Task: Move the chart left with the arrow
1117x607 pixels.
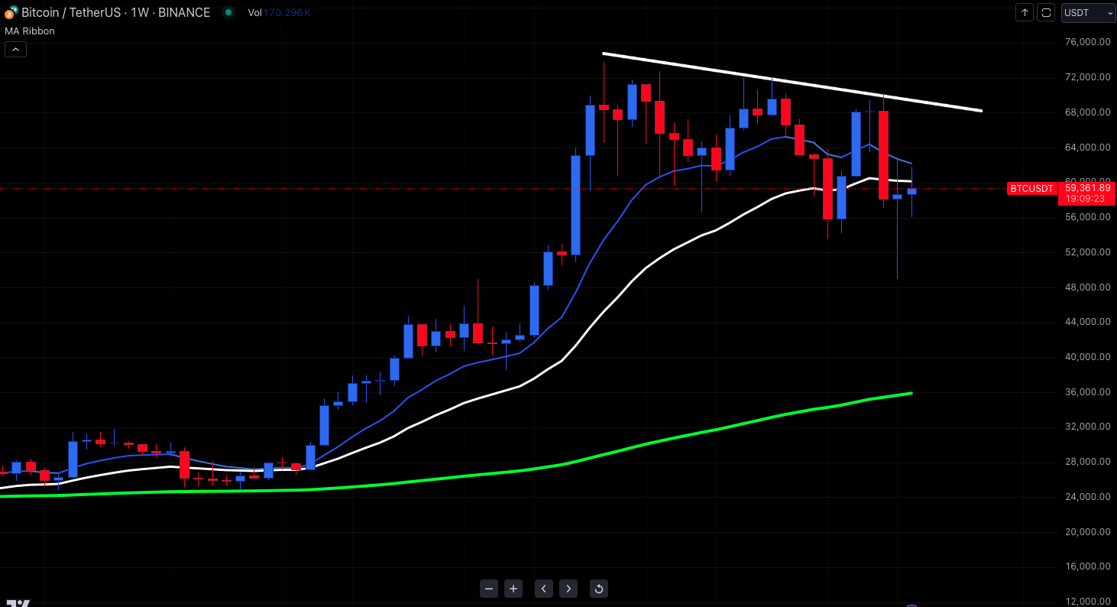Action: point(543,589)
